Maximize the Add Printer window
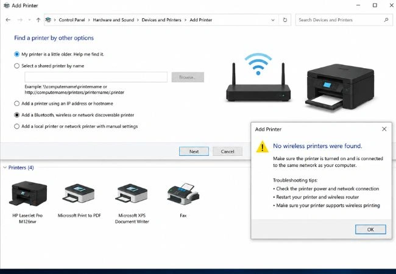This screenshot has height=274, width=396. pyautogui.click(x=375, y=5)
